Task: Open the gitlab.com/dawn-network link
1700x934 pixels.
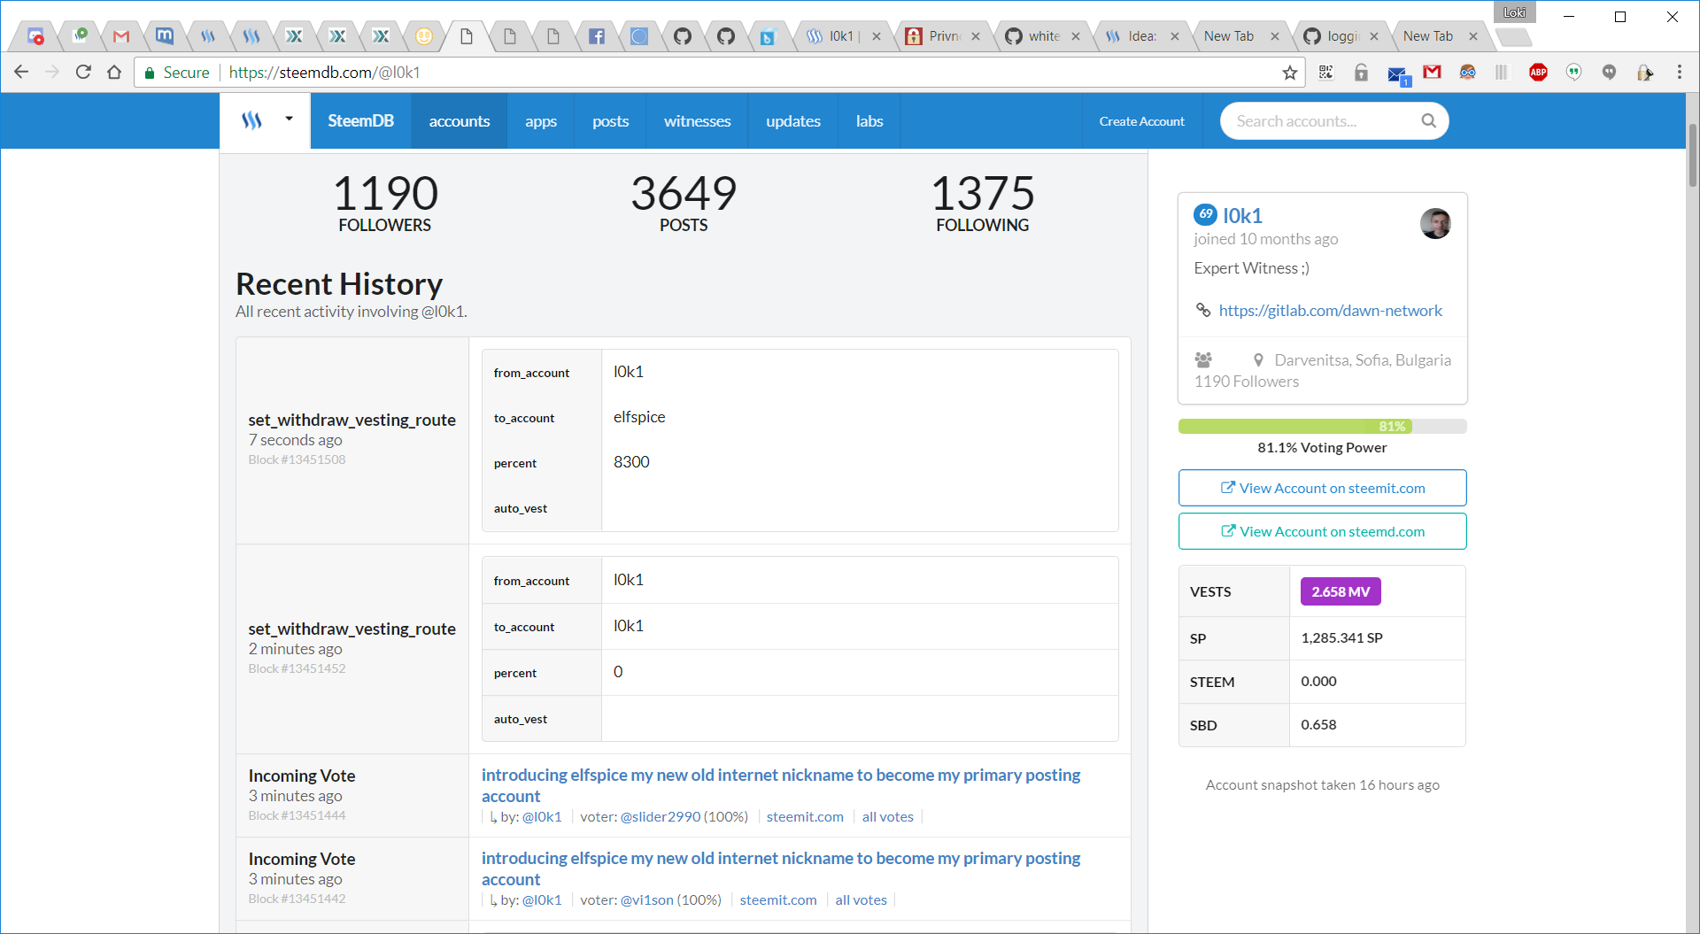Action: (x=1330, y=311)
